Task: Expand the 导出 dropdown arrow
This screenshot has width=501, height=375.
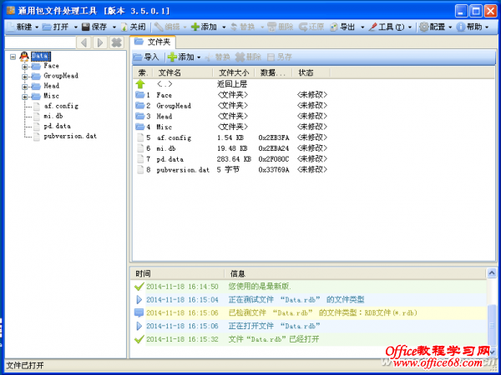Action: 362,27
